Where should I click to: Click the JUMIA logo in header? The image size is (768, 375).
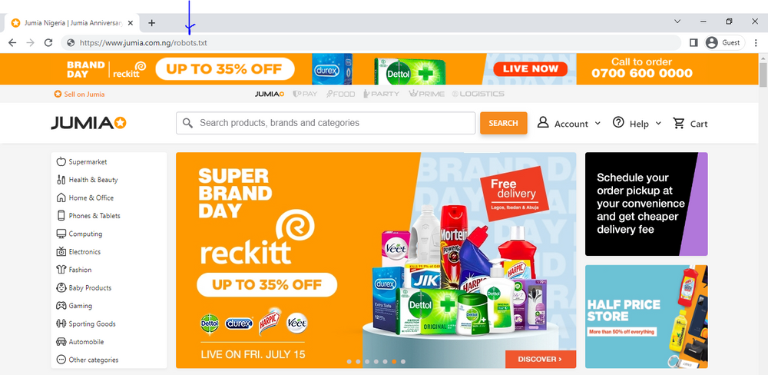click(88, 124)
